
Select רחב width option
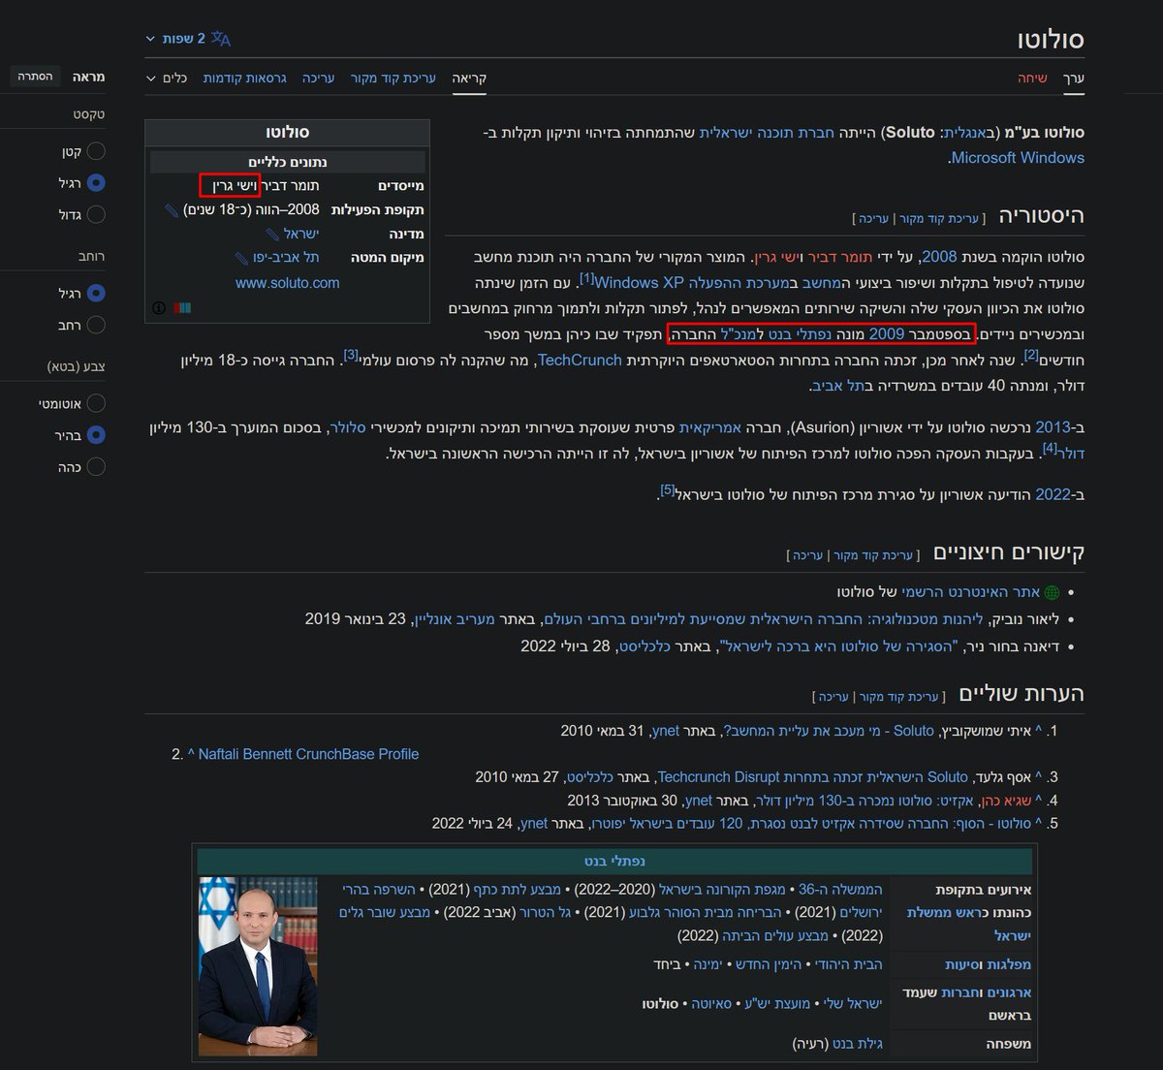pos(96,325)
